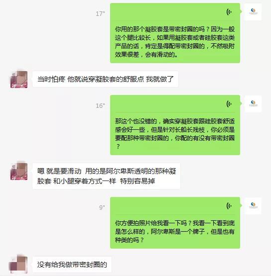271x276 pixels.
Task: Click transcription text starting 你方便拍照片给我看
Action: [175, 231]
